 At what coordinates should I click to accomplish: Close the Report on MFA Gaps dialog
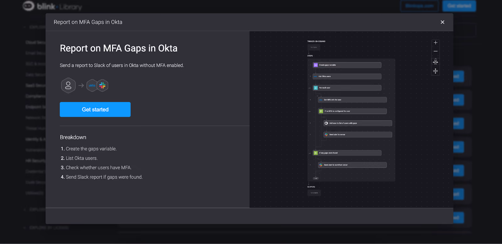click(442, 22)
